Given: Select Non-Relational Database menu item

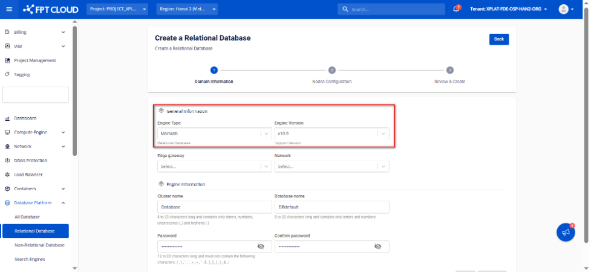Looking at the screenshot, I should click(39, 245).
